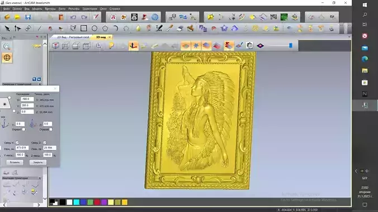Viewport: 378px width, 212px height.
Task: Click the red paste clipboard icon
Action: coord(61,17)
